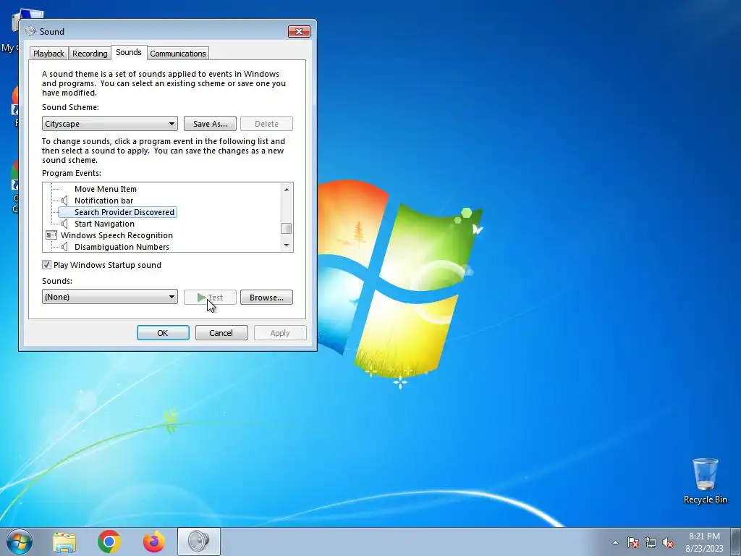Viewport: 741px width, 556px height.
Task: Click the Windows Speech Recognition program icon
Action: click(51, 235)
